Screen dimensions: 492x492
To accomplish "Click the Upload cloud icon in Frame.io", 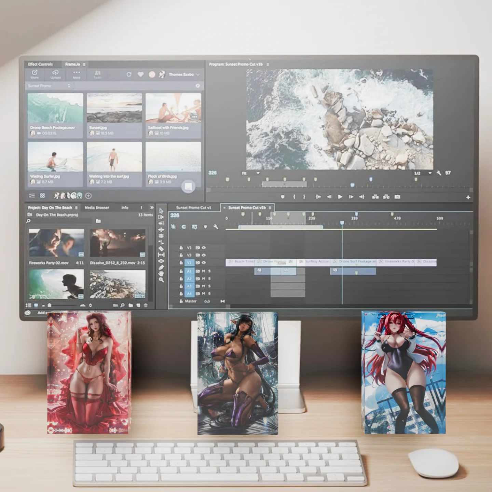I will point(55,72).
